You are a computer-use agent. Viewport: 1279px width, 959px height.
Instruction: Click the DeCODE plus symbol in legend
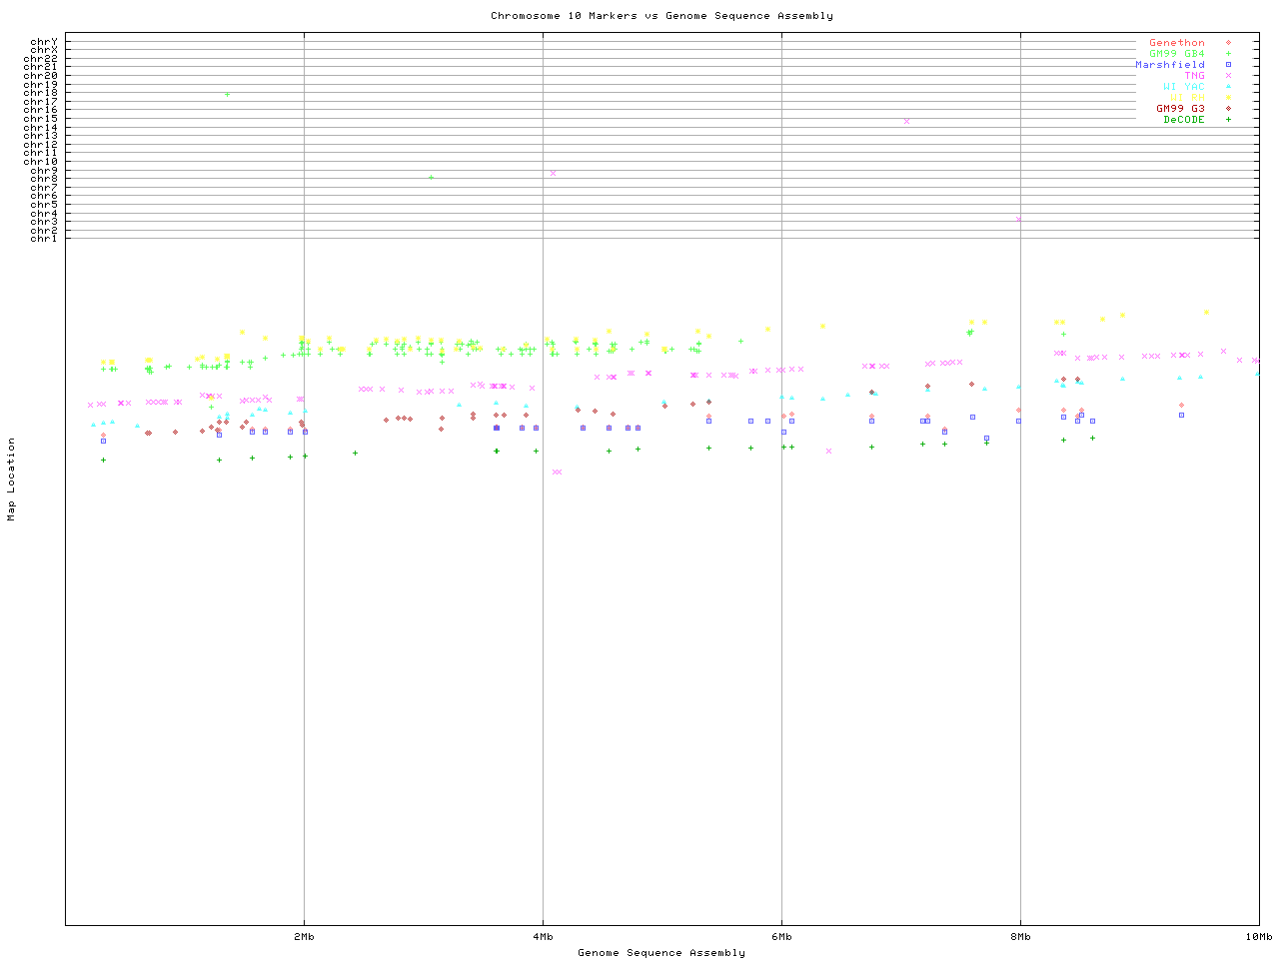[x=1228, y=120]
